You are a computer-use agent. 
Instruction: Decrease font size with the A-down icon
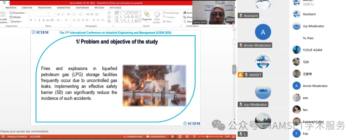click(x=63, y=14)
